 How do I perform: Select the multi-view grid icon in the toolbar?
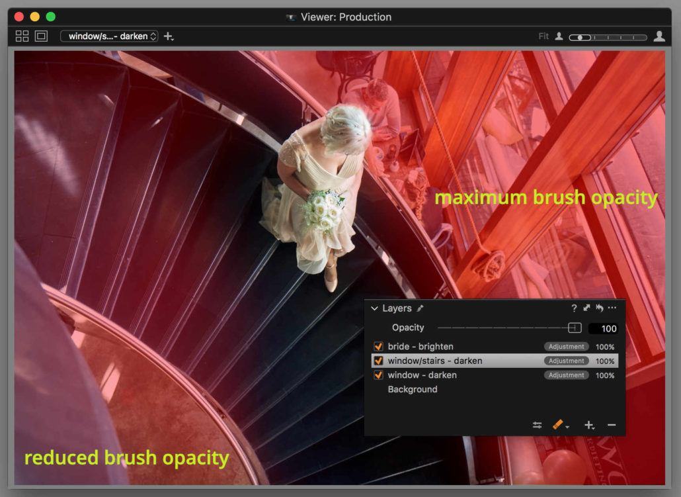point(22,36)
